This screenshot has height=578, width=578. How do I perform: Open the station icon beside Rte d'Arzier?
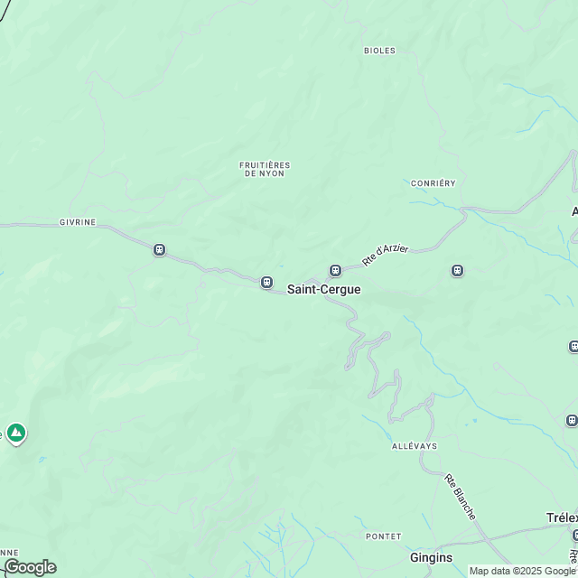[x=335, y=271]
